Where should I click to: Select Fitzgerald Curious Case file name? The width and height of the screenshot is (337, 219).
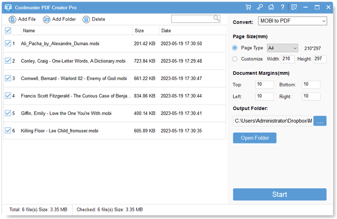point(76,96)
